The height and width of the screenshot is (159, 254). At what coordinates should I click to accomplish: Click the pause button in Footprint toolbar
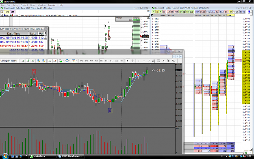tap(157, 12)
